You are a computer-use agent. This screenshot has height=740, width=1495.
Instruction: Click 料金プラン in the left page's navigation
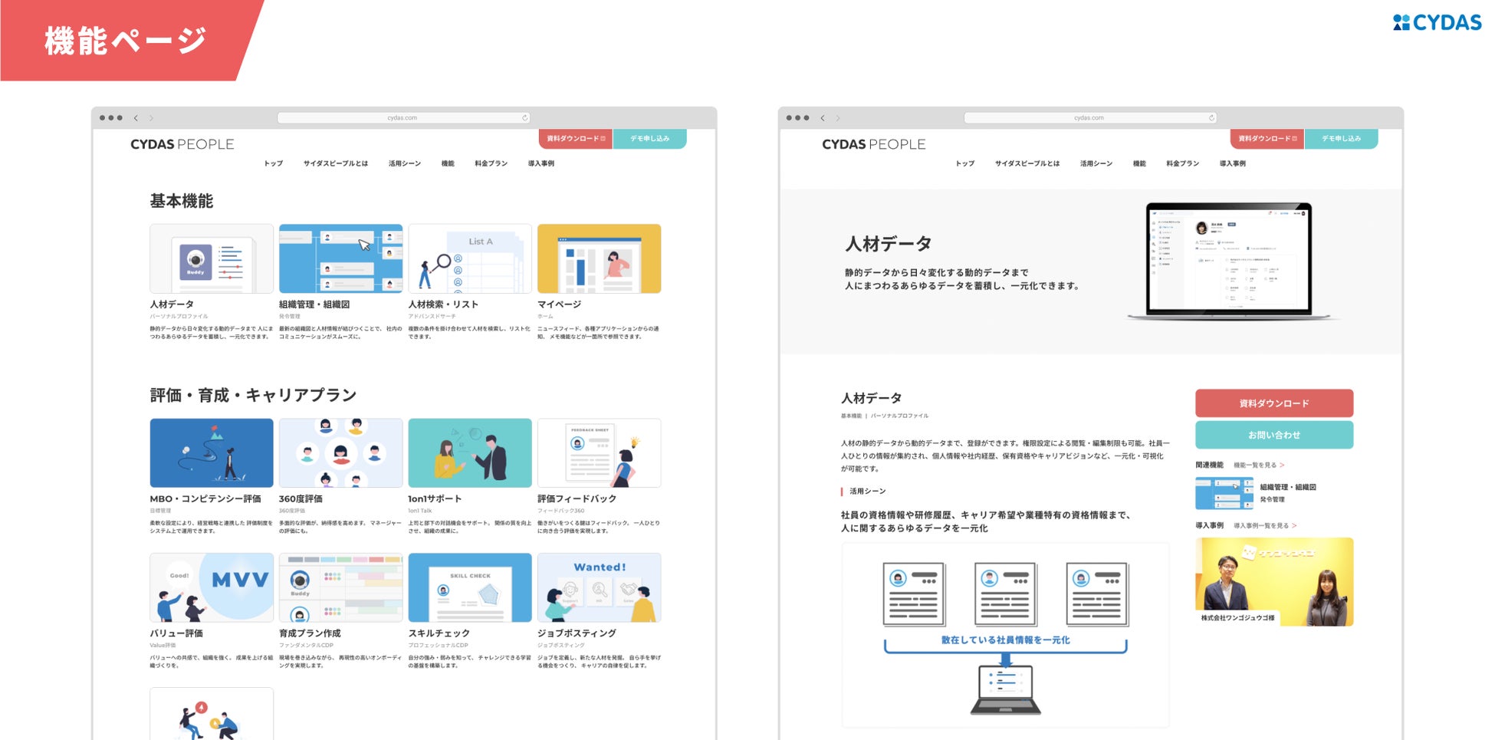pyautogui.click(x=491, y=163)
